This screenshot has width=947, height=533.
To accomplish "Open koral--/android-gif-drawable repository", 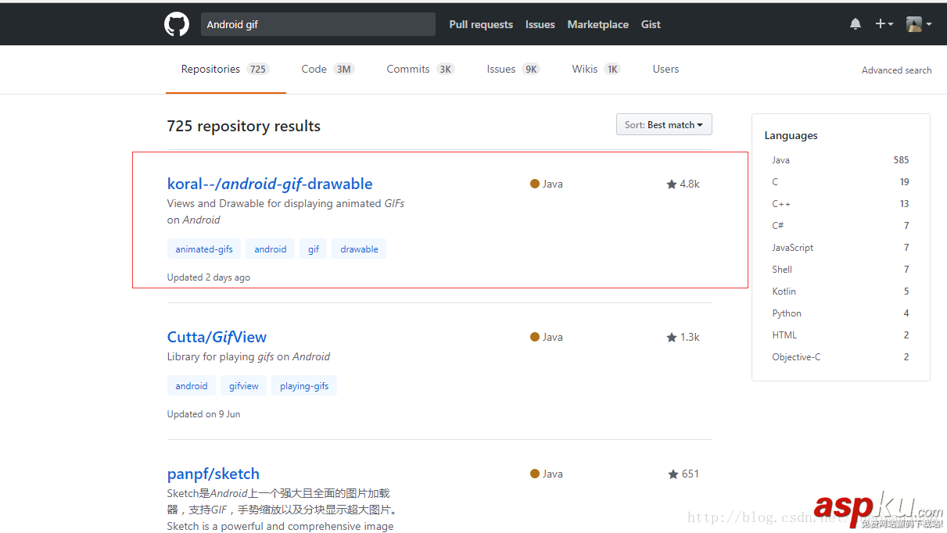I will (270, 184).
